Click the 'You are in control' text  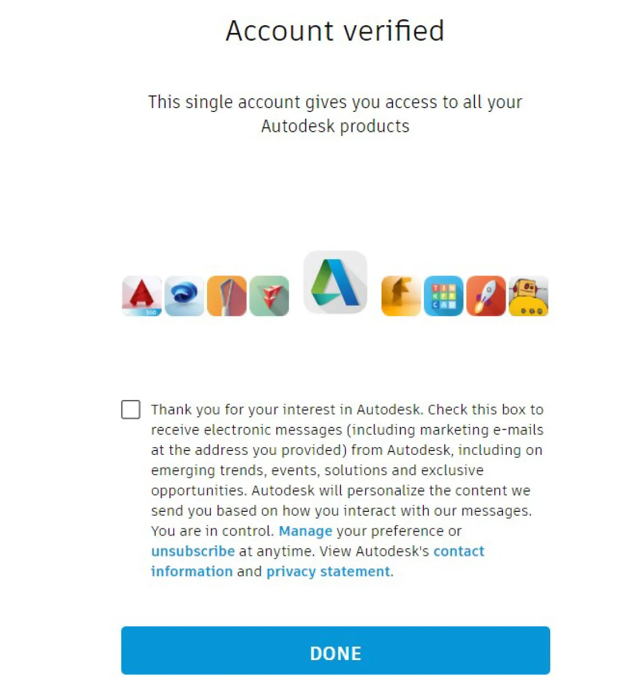[212, 531]
